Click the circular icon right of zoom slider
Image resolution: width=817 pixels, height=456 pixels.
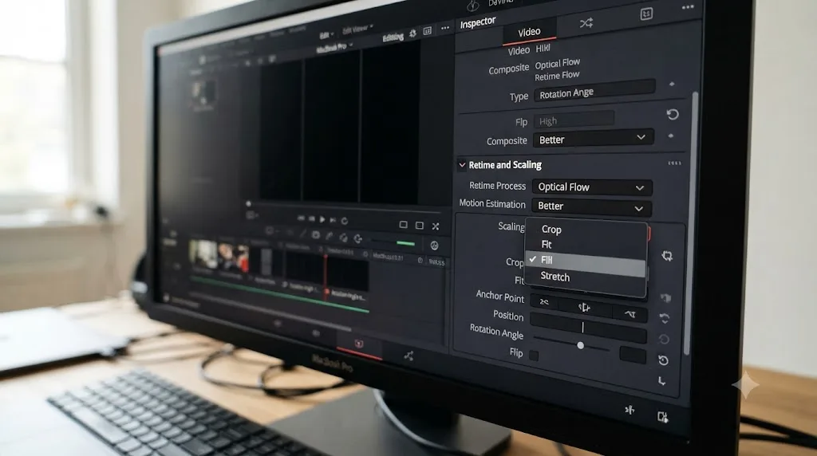tap(434, 246)
